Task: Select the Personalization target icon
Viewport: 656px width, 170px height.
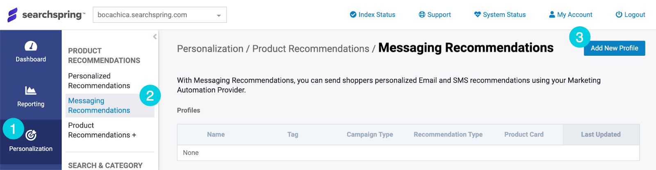Action: [x=31, y=135]
